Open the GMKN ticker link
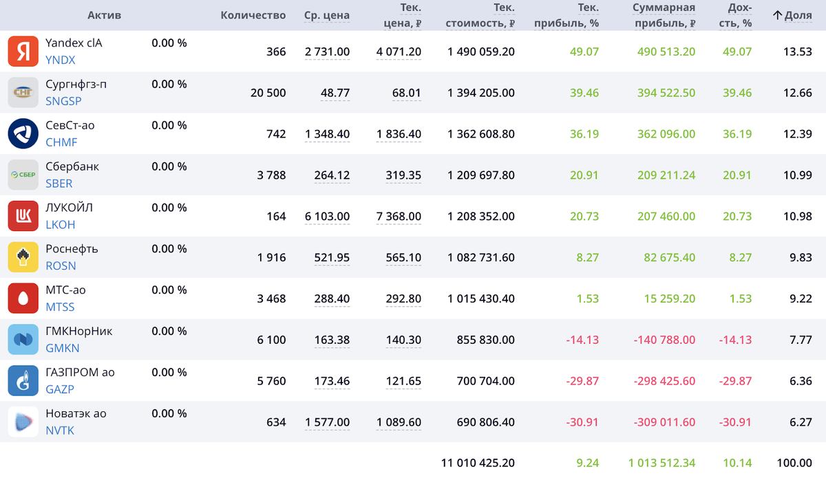This screenshot has width=826, height=480. (63, 349)
